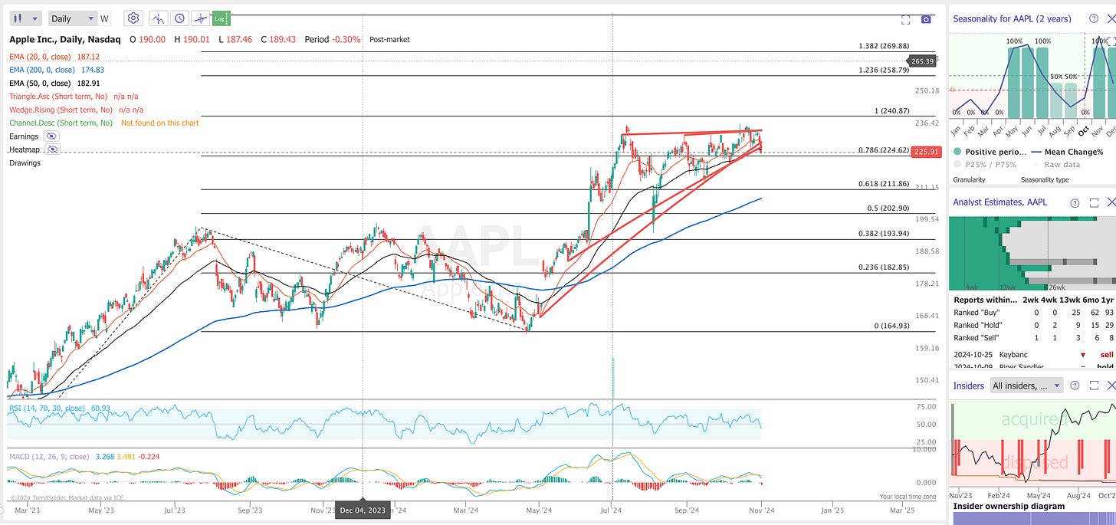Viewport: 1116px width, 525px height.
Task: Switch to weekly with W button
Action: click(x=104, y=18)
